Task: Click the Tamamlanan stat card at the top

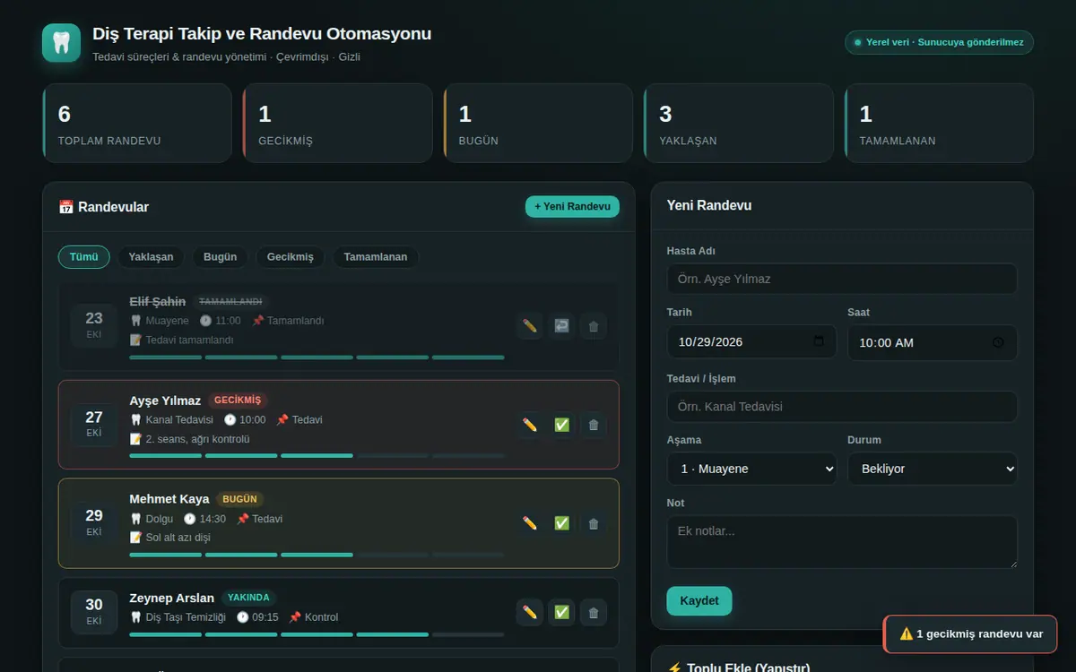Action: (x=939, y=124)
